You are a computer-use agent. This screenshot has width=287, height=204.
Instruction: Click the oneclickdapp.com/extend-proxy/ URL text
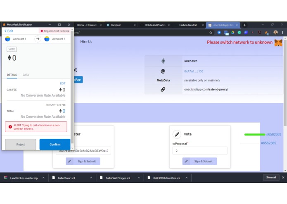(x=206, y=90)
